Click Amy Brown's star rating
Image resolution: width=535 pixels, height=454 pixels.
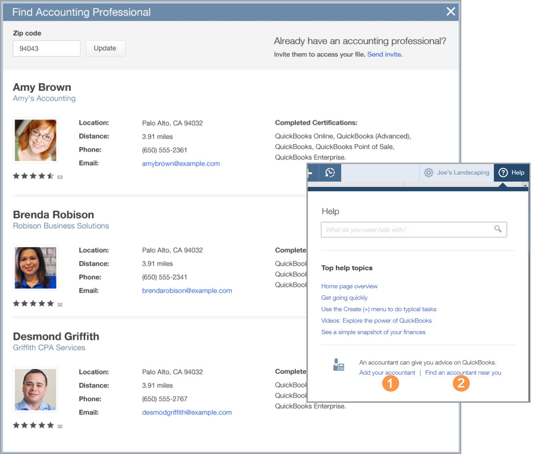[x=34, y=176]
